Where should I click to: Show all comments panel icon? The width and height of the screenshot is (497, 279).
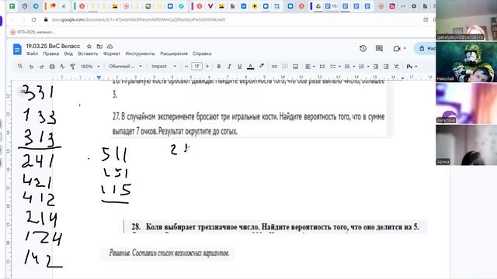pos(379,48)
